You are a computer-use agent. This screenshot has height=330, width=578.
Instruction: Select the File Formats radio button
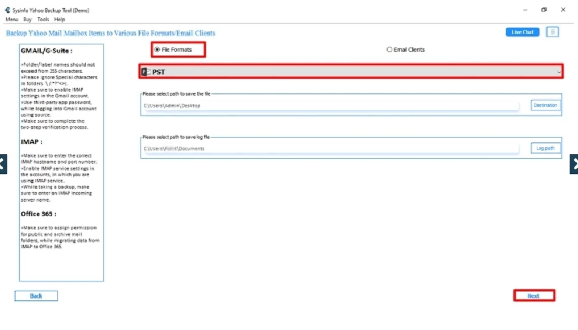(x=157, y=49)
